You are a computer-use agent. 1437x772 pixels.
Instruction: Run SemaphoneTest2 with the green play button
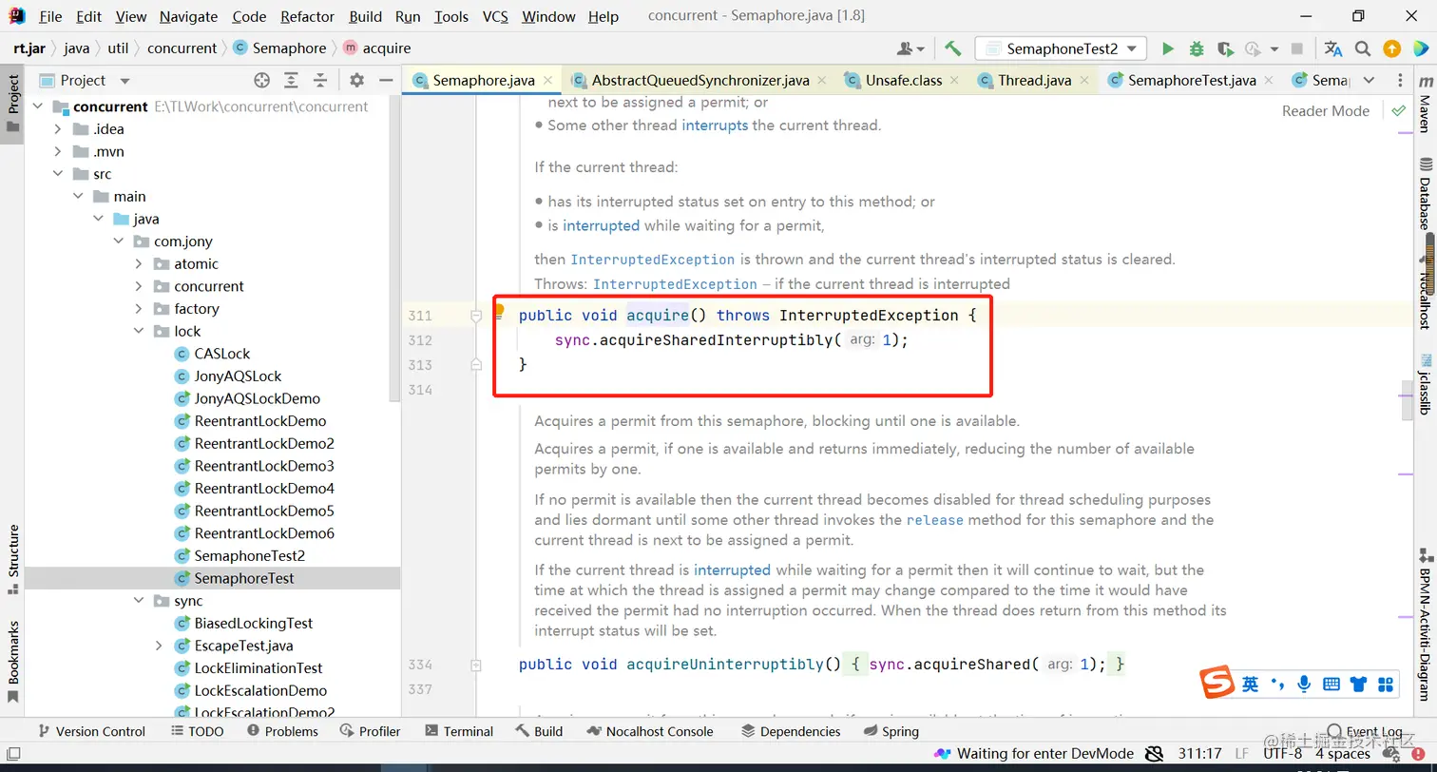coord(1168,48)
